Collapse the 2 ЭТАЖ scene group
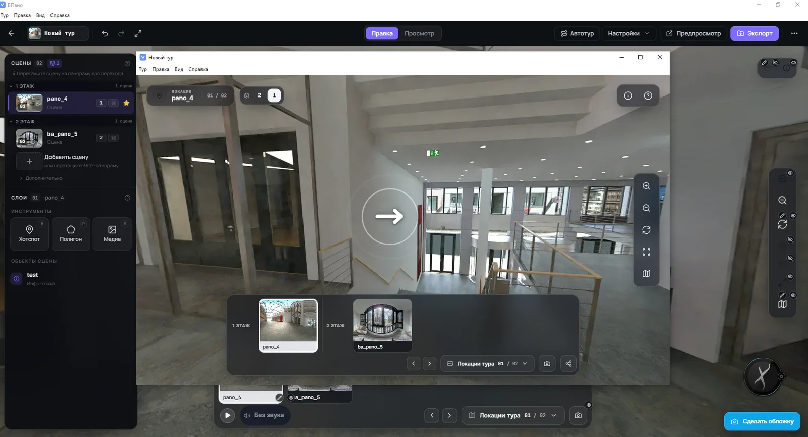This screenshot has height=437, width=808. tap(11, 122)
